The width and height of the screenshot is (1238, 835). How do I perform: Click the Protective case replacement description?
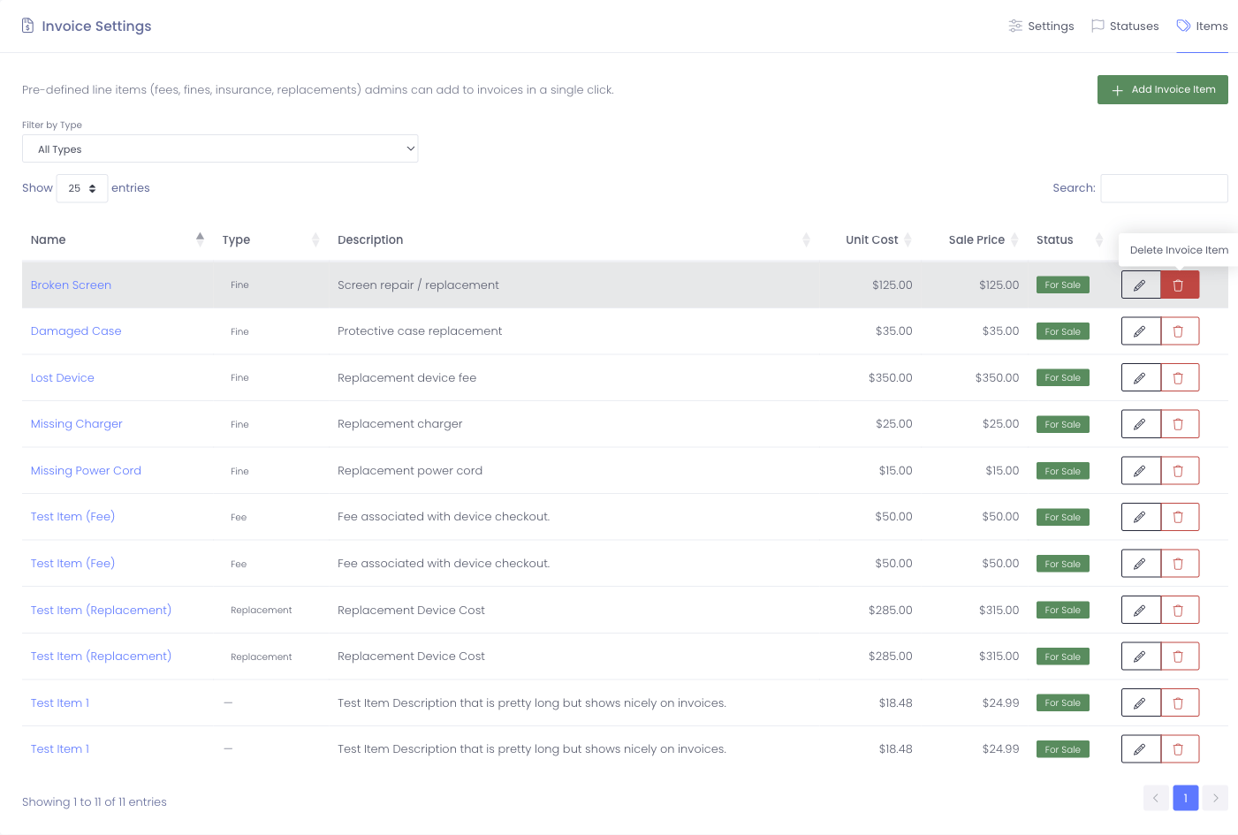[420, 331]
